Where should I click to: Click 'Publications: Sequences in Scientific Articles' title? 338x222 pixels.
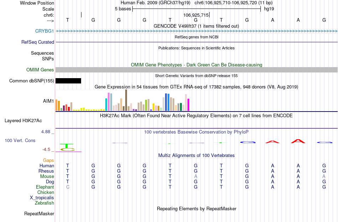coord(196,48)
